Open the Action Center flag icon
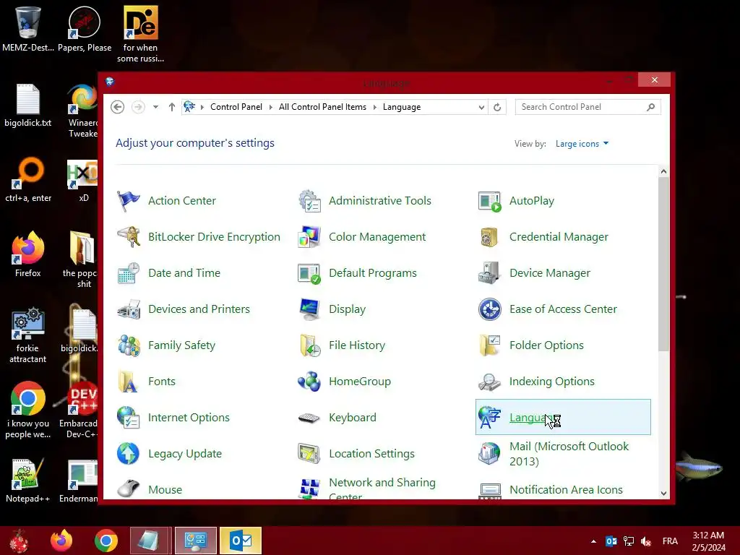Viewport: 740px width, 555px height. [x=129, y=201]
